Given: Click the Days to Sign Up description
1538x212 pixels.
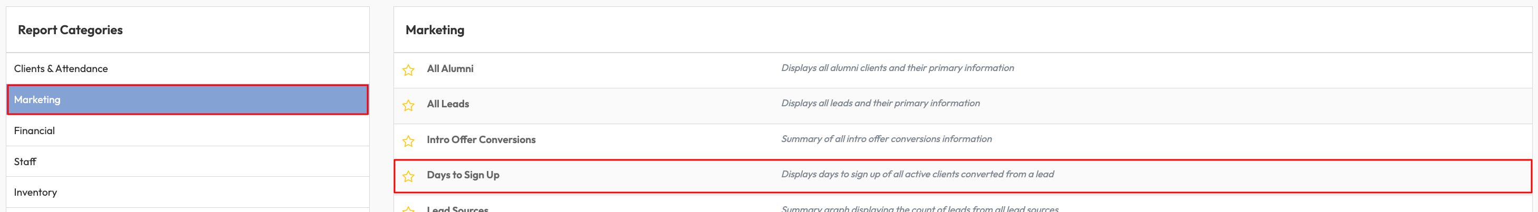Looking at the screenshot, I should pos(917,174).
